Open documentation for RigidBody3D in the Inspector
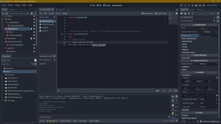The height and width of the screenshot is (124, 221). tap(218, 17)
